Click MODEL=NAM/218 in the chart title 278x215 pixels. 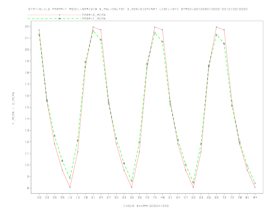coord(83,9)
